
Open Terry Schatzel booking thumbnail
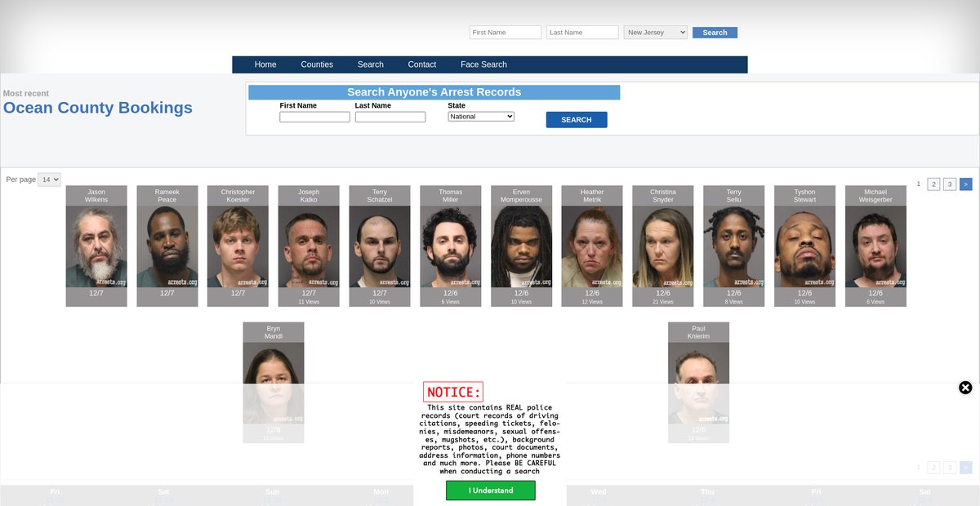coord(380,246)
